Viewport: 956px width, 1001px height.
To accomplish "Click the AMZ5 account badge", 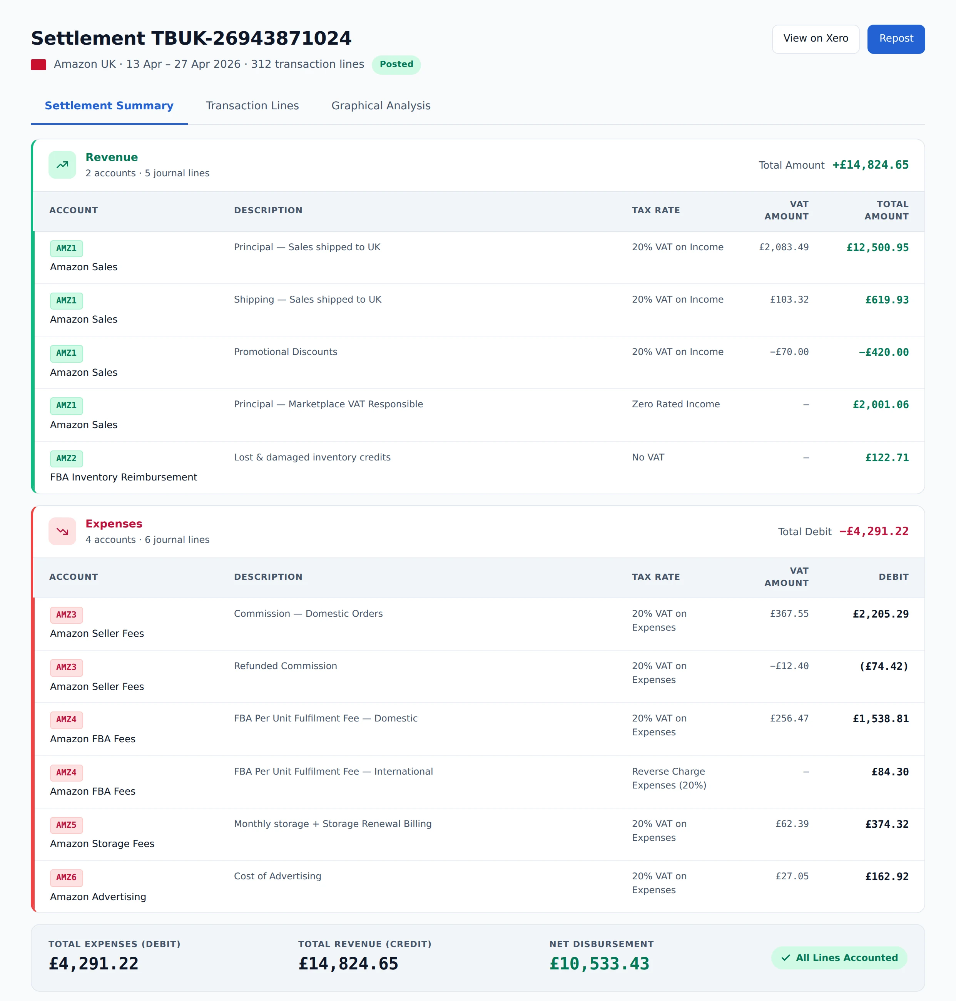I will tap(66, 825).
